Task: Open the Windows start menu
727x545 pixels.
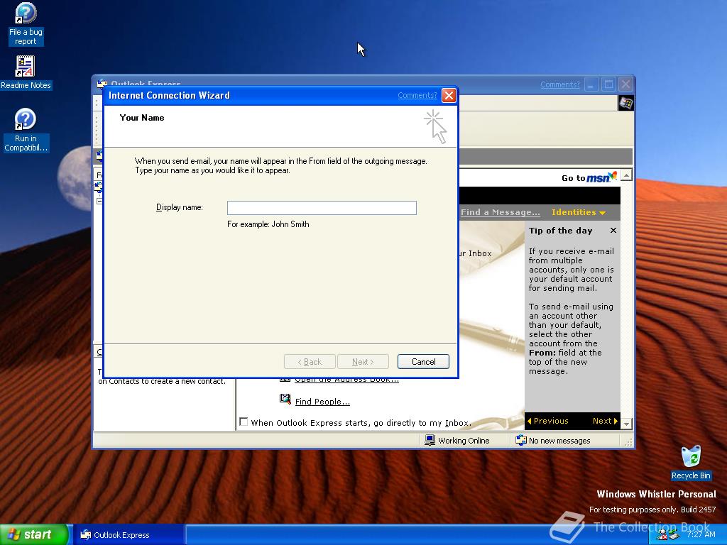Action: click(34, 535)
